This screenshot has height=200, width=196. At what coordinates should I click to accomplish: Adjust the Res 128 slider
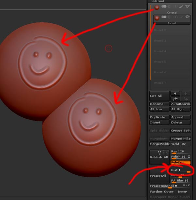(x=180, y=152)
